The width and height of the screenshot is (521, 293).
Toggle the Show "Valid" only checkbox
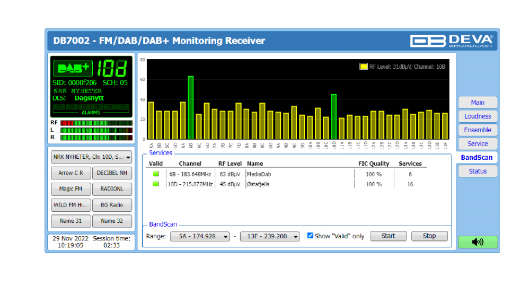[x=311, y=236]
